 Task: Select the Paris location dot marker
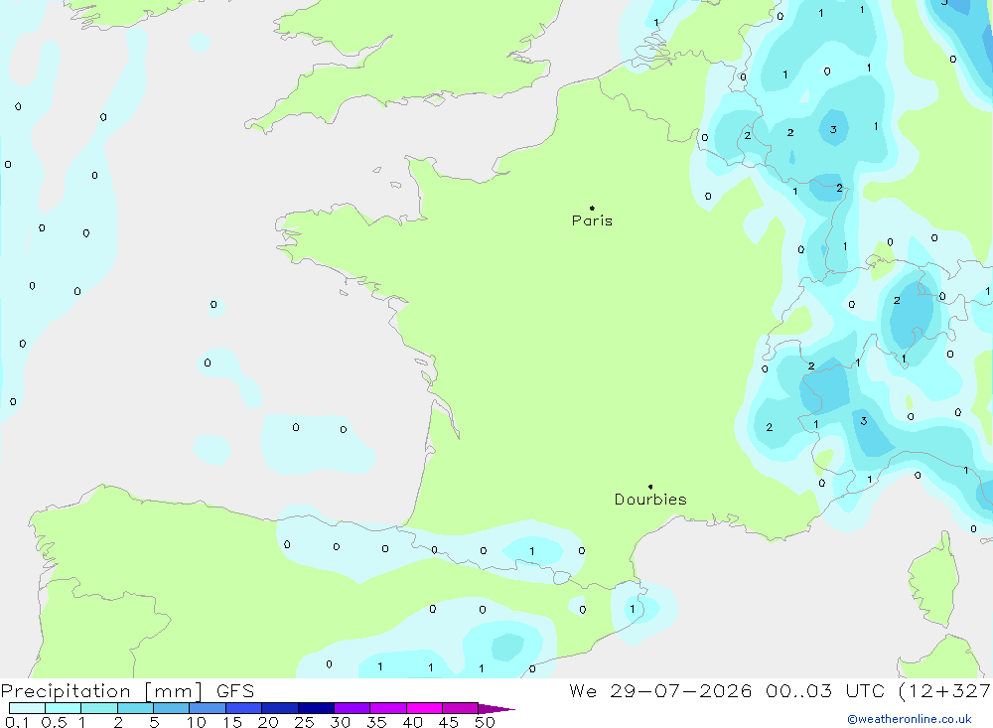click(592, 208)
